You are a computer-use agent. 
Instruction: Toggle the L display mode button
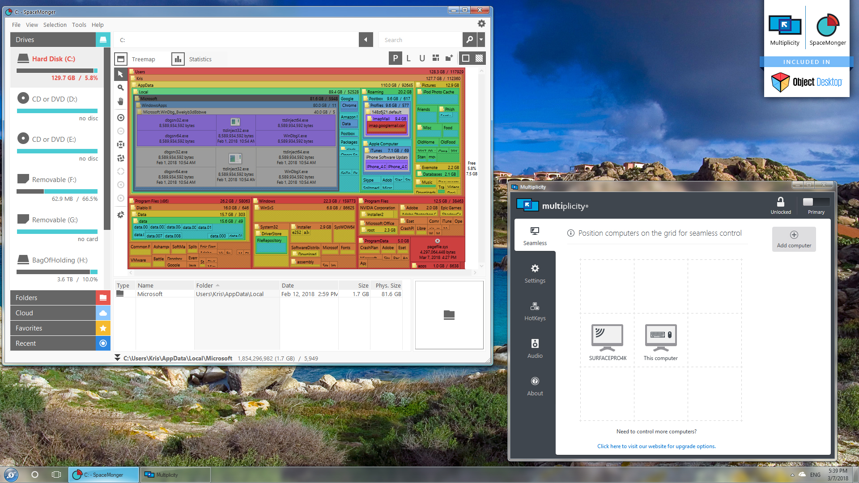(408, 58)
